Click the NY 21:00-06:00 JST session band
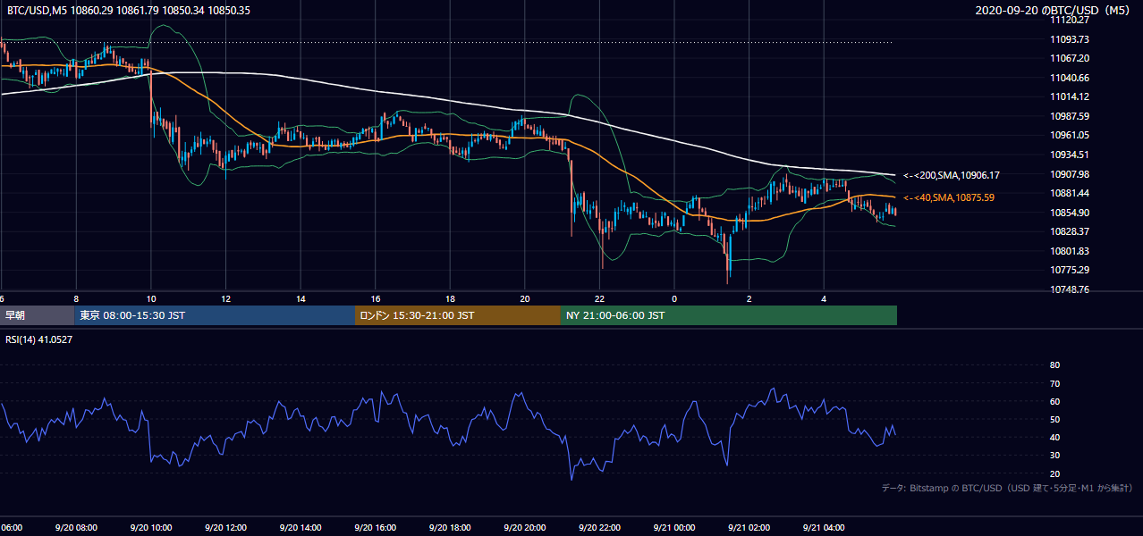This screenshot has height=536, width=1143. 729,315
